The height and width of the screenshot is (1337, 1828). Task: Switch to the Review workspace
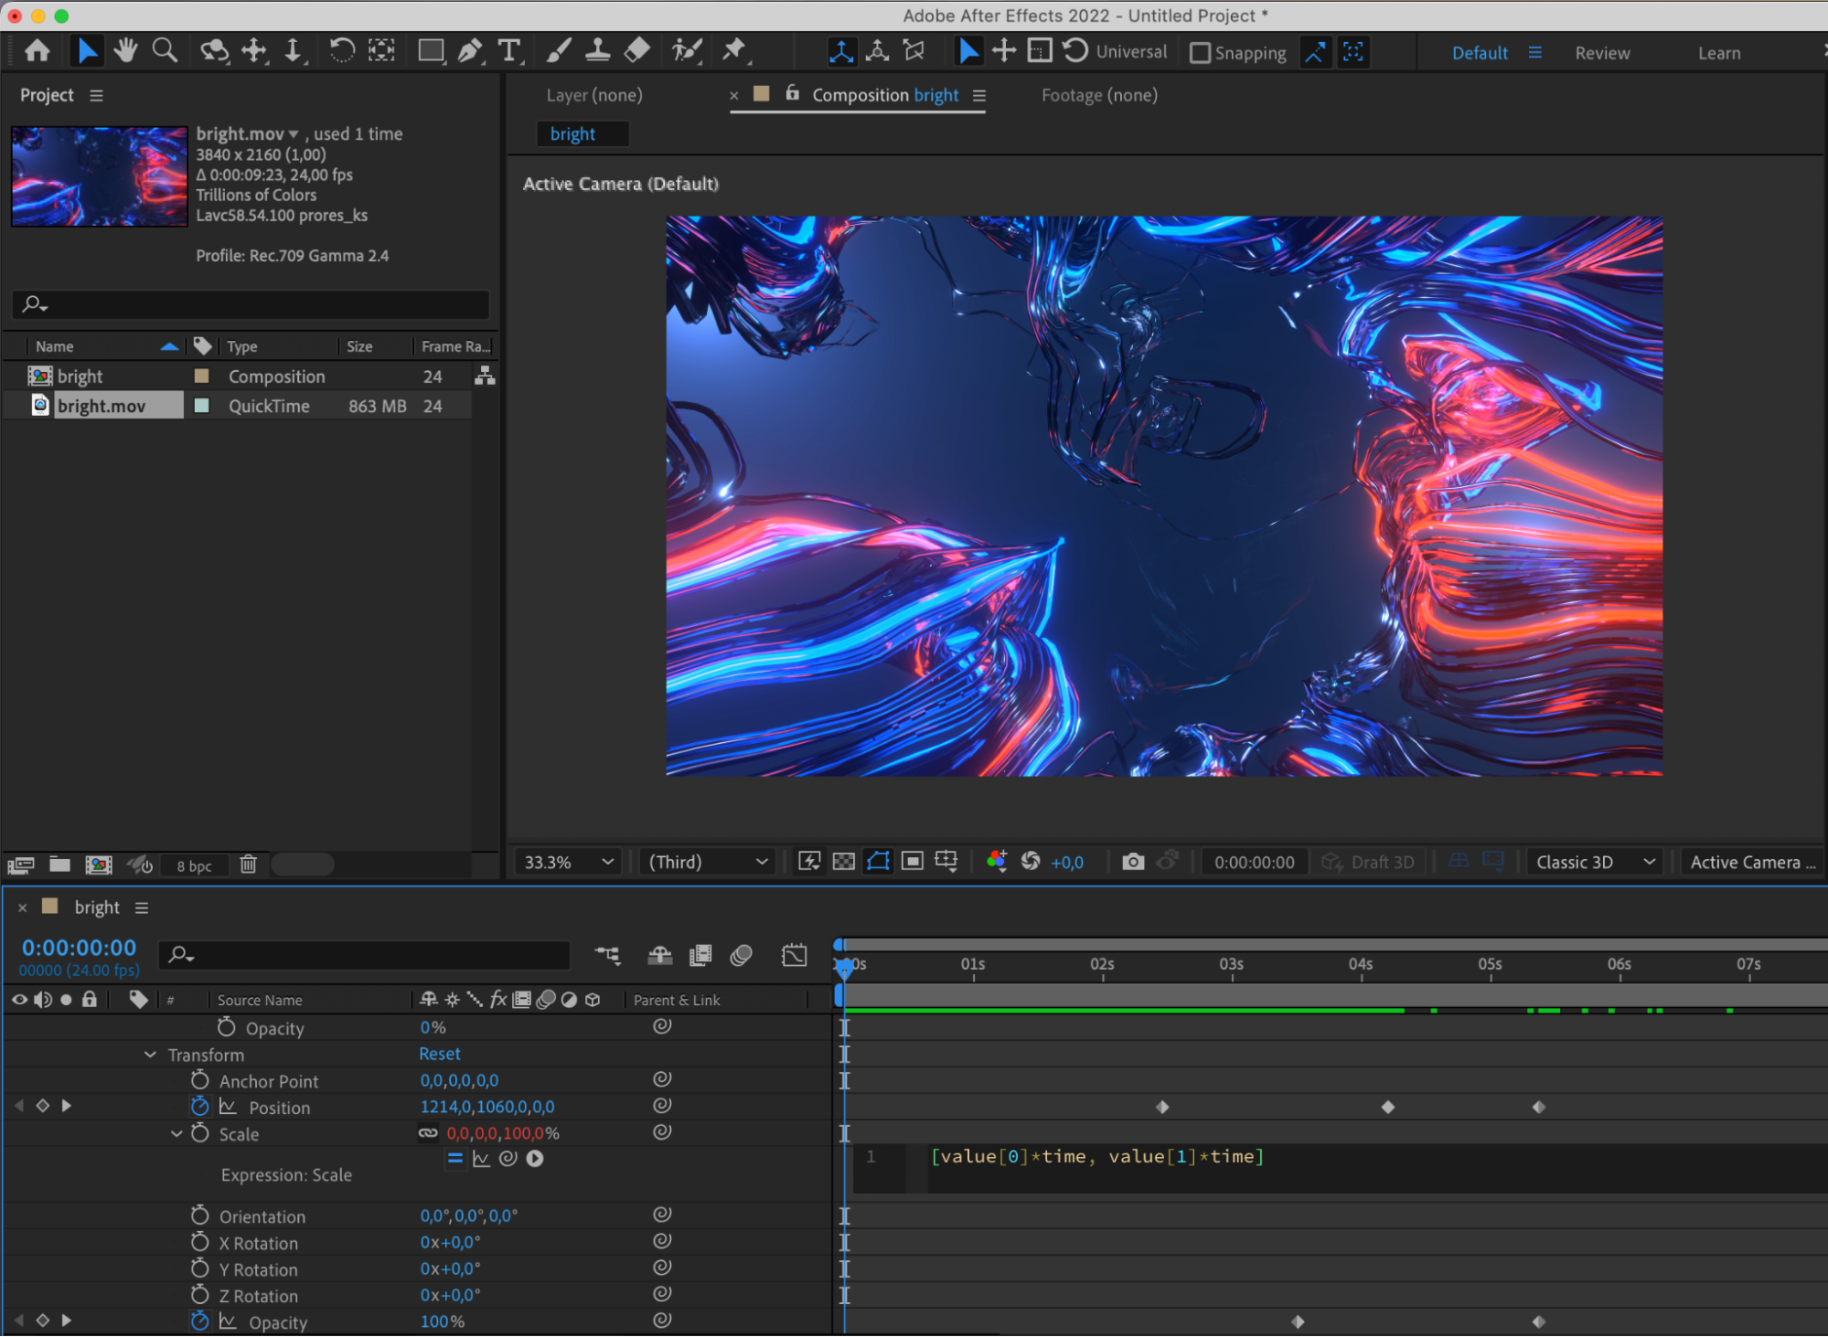click(1601, 53)
